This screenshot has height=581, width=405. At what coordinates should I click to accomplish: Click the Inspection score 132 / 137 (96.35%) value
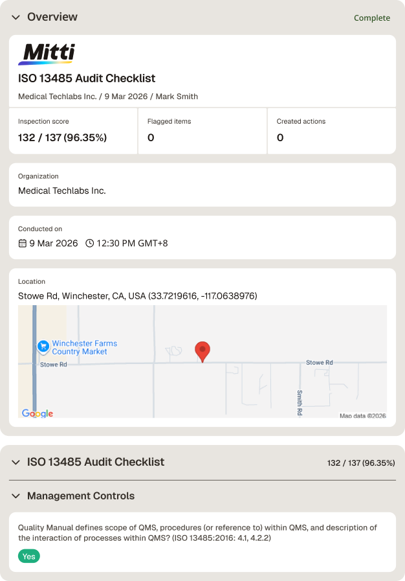[62, 137]
